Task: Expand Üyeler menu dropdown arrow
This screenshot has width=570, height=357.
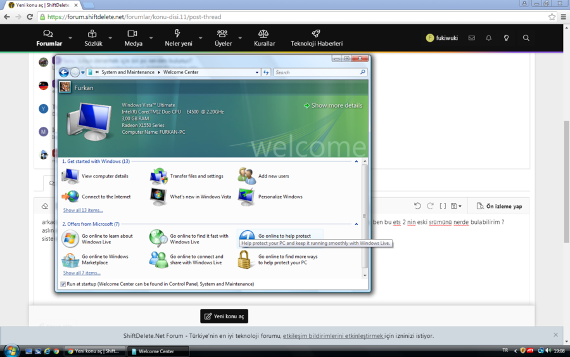Action: [240, 38]
